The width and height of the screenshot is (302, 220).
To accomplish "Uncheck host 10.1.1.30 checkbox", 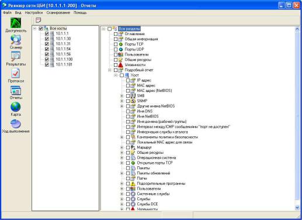I will pos(47,39).
